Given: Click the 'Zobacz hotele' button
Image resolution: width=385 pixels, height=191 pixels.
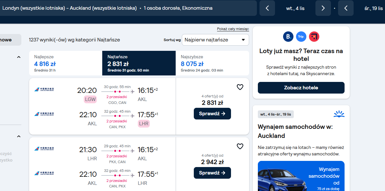Looking at the screenshot, I should (301, 88).
